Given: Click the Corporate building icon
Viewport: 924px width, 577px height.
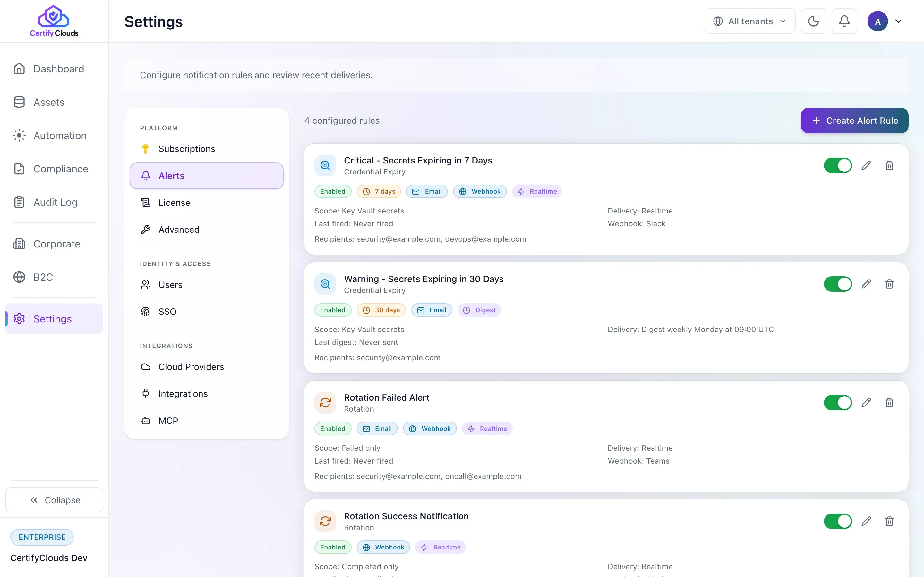Looking at the screenshot, I should [x=19, y=244].
